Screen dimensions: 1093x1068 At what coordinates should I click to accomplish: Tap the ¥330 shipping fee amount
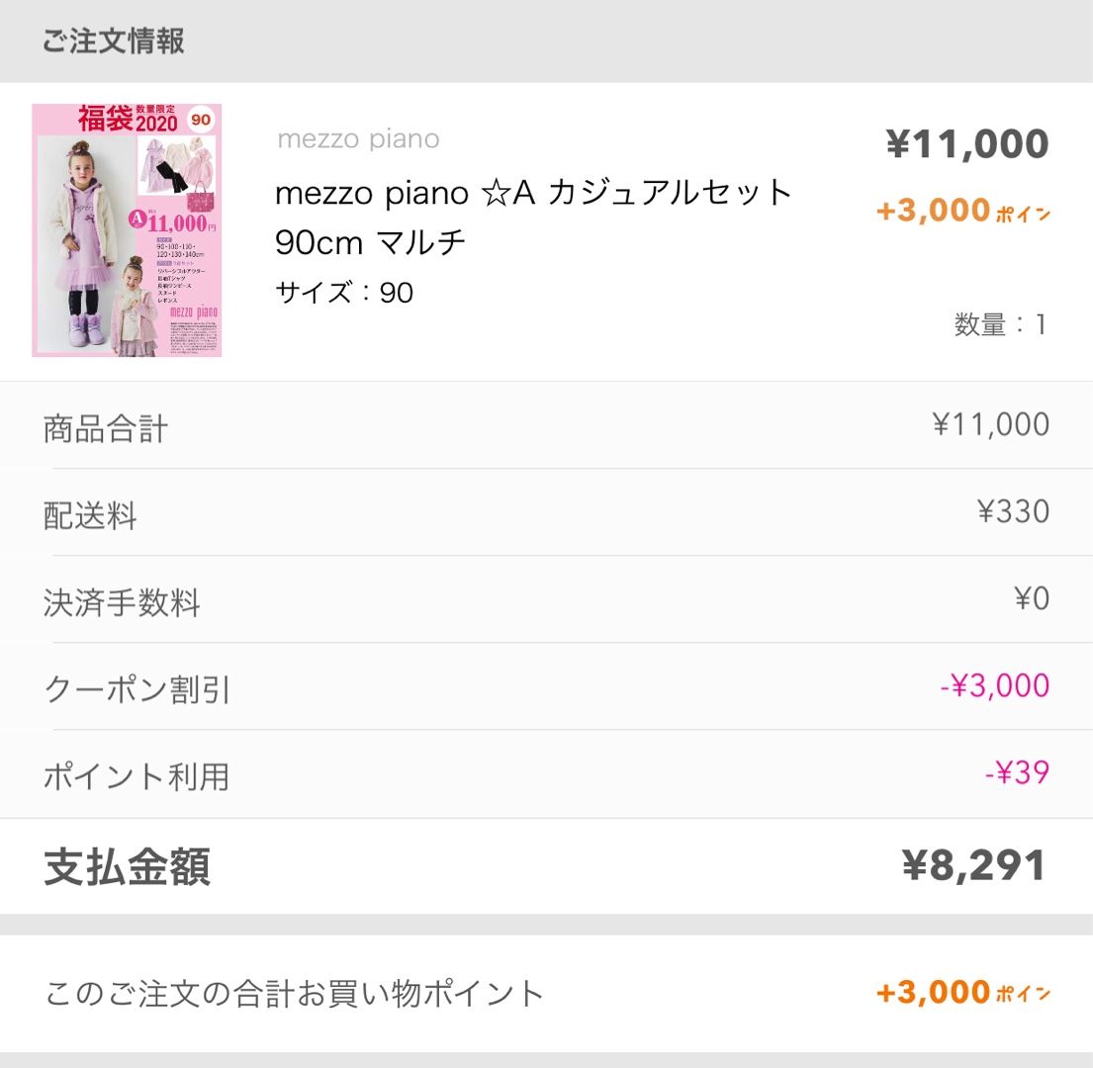click(1013, 512)
